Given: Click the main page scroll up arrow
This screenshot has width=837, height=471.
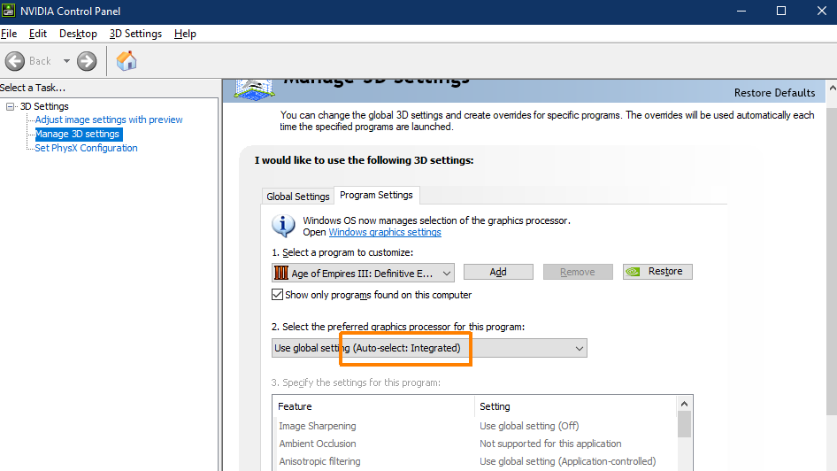Looking at the screenshot, I should point(832,88).
